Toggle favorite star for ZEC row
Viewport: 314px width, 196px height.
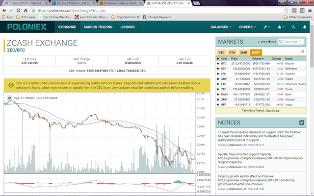coord(218,89)
